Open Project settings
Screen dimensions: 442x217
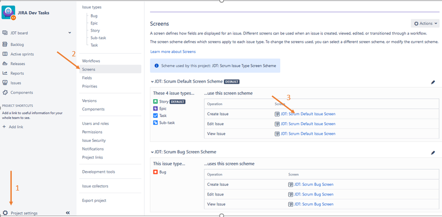click(x=24, y=213)
